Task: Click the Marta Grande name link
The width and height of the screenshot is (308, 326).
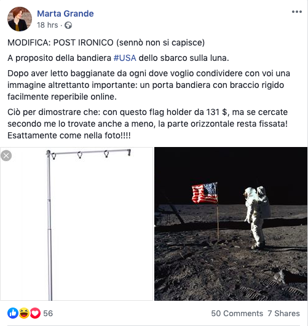Action: pyautogui.click(x=65, y=14)
